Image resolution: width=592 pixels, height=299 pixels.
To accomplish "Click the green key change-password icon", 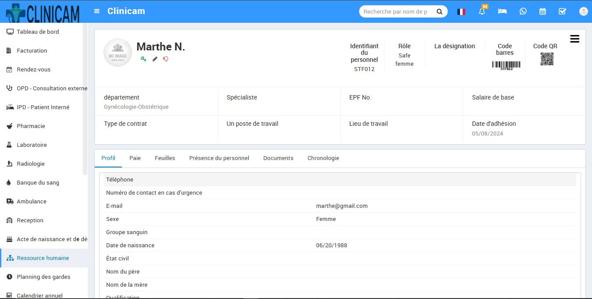I will (143, 59).
